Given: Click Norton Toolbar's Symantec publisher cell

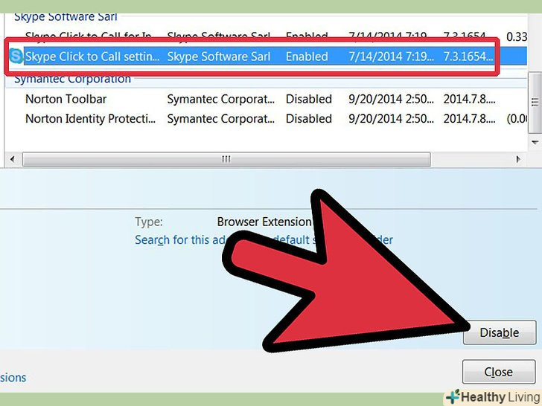Looking at the screenshot, I should tap(221, 99).
